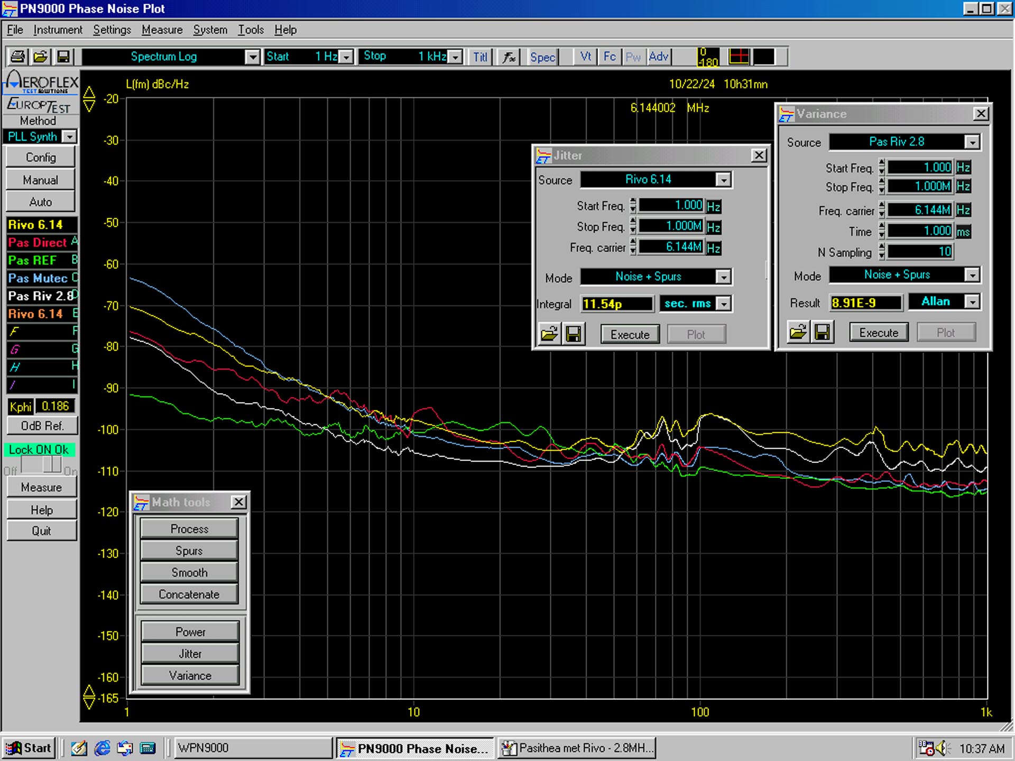Click the Vt toolbar button
This screenshot has height=761, width=1015.
click(586, 57)
